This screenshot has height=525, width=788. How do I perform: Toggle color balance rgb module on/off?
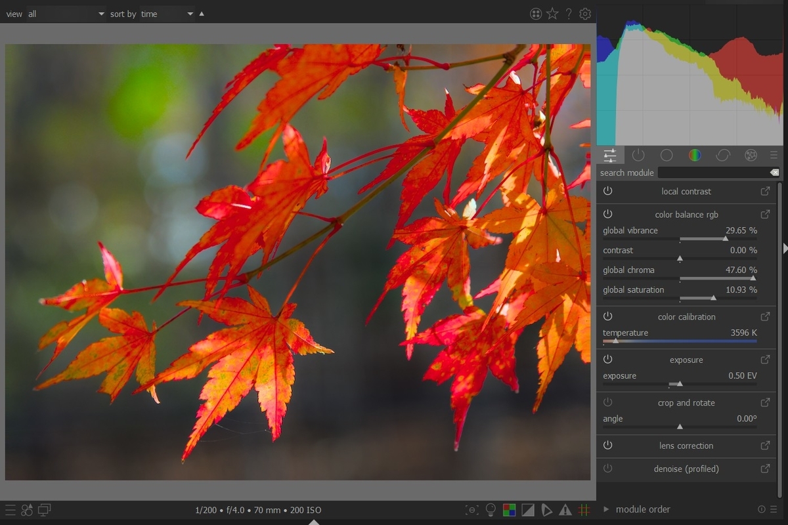pyautogui.click(x=607, y=214)
